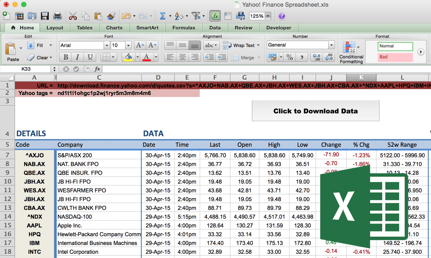Click the Cut scissors icon
Screen dimensions: 431x258
click(x=73, y=16)
